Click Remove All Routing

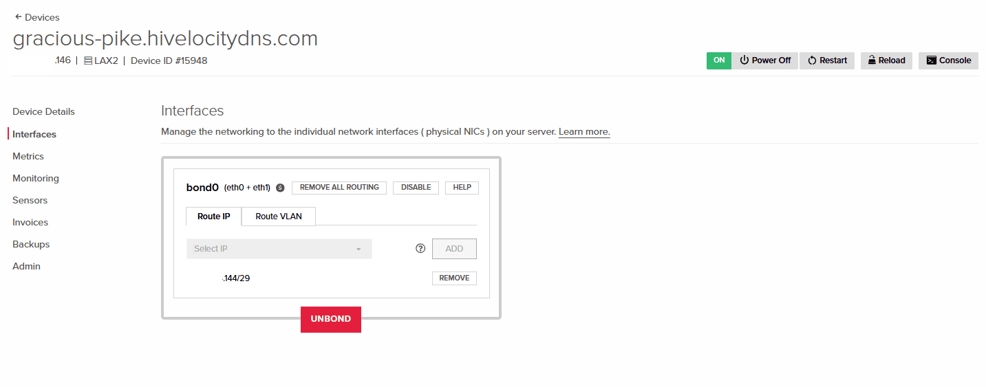tap(339, 188)
